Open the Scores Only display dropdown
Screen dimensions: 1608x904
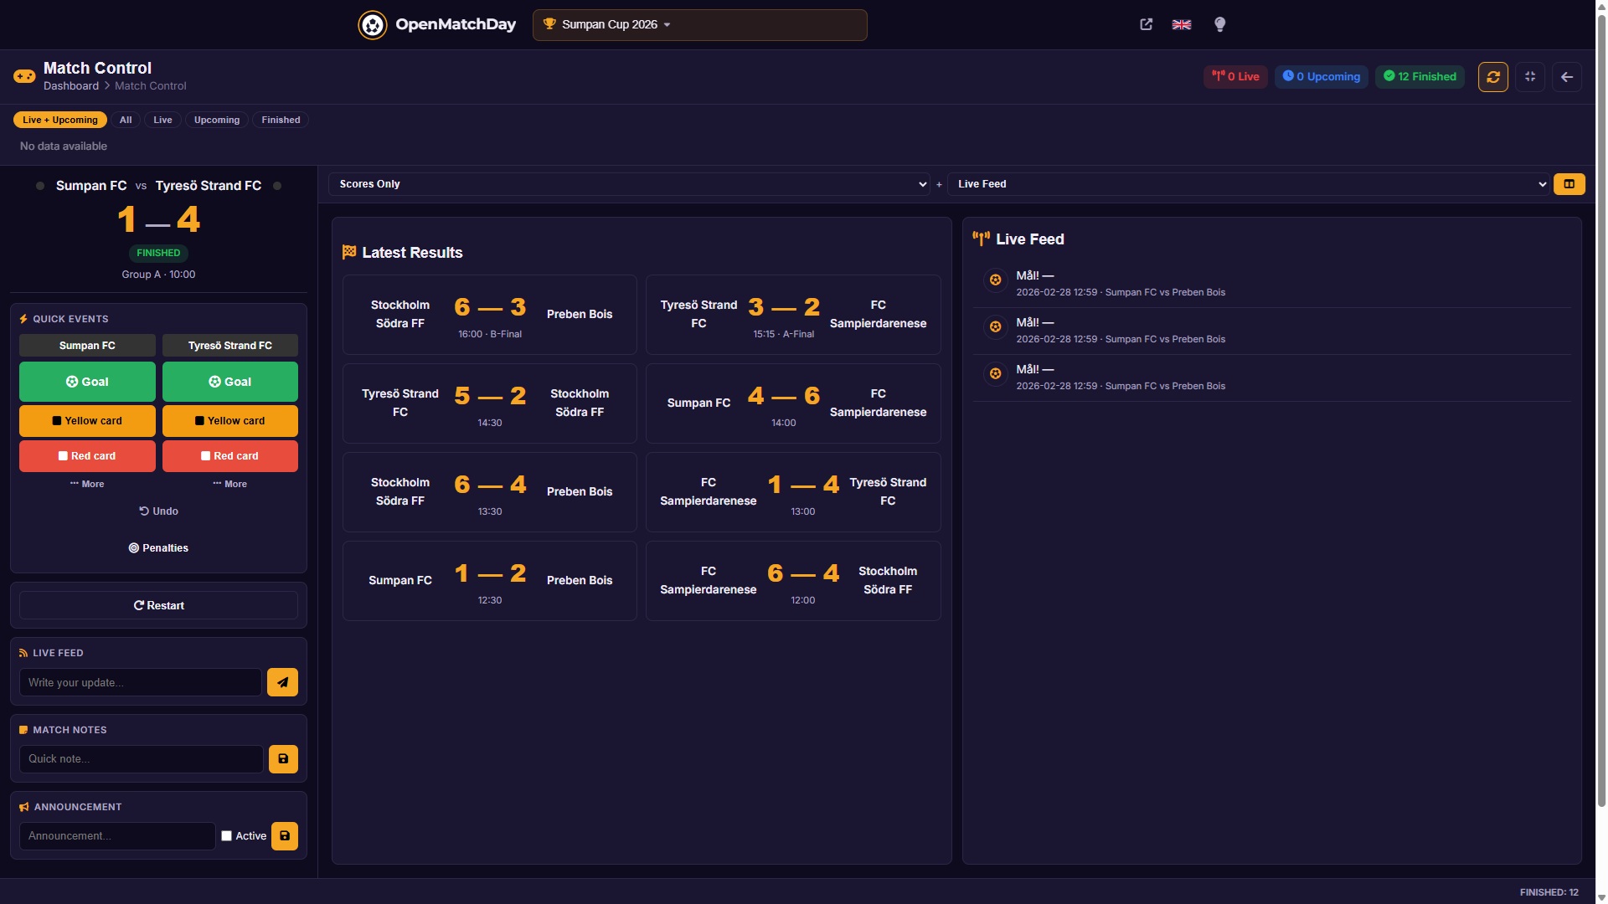pyautogui.click(x=630, y=183)
